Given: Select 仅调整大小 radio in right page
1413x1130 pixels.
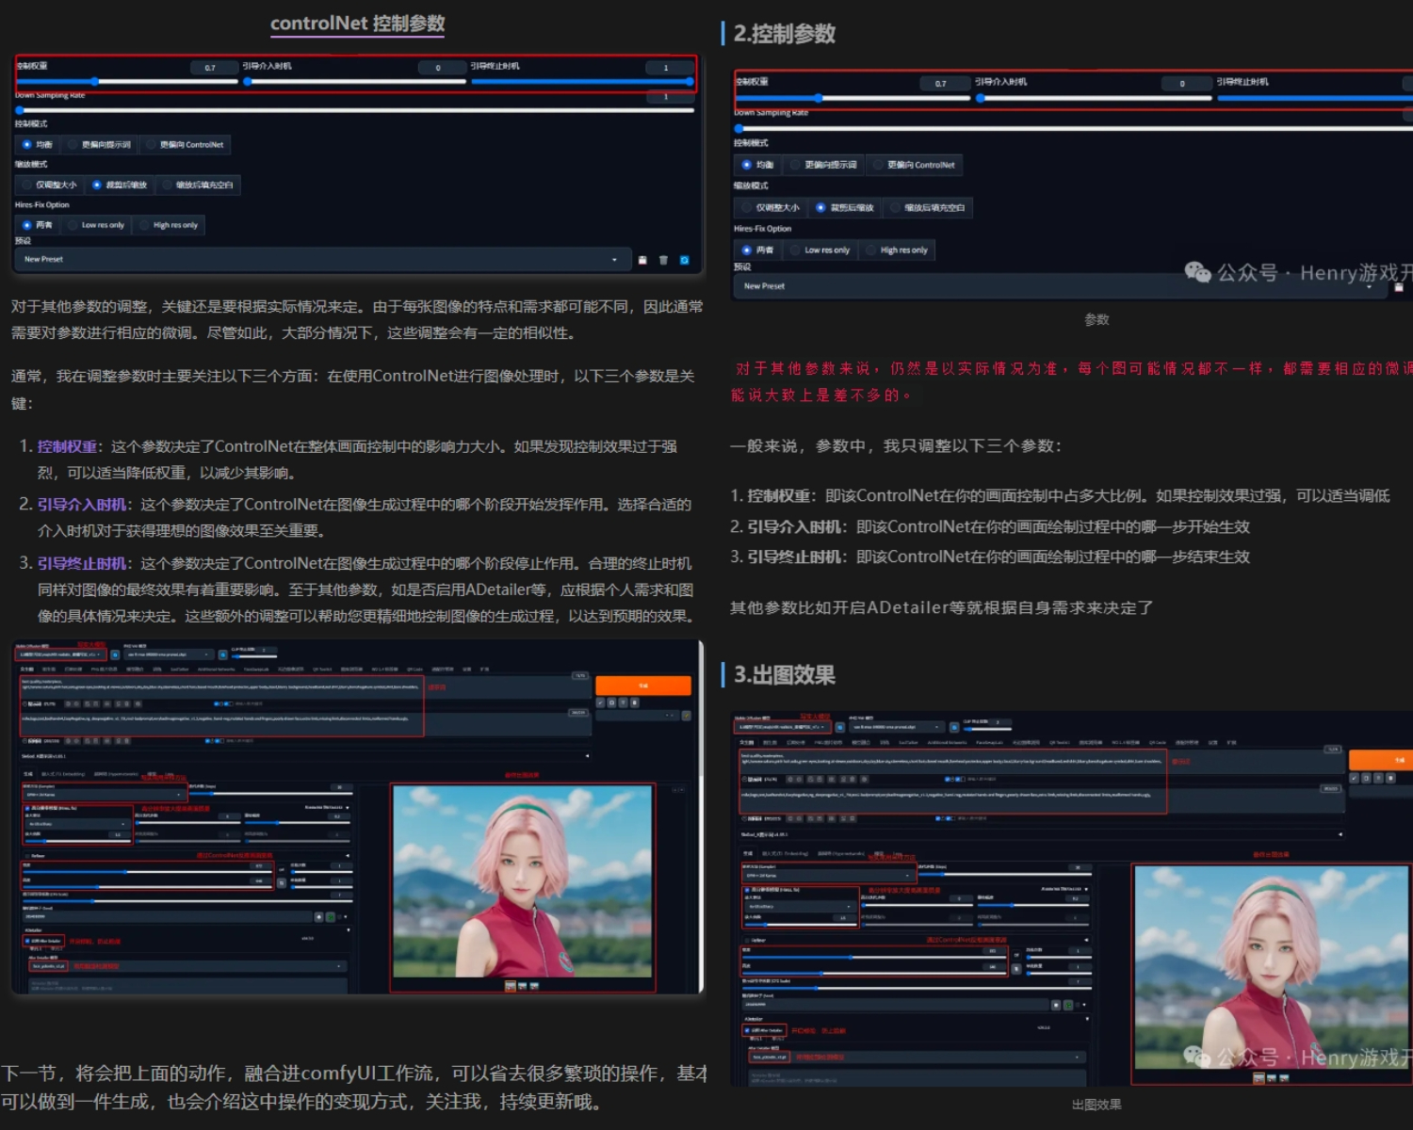Looking at the screenshot, I should pyautogui.click(x=771, y=208).
